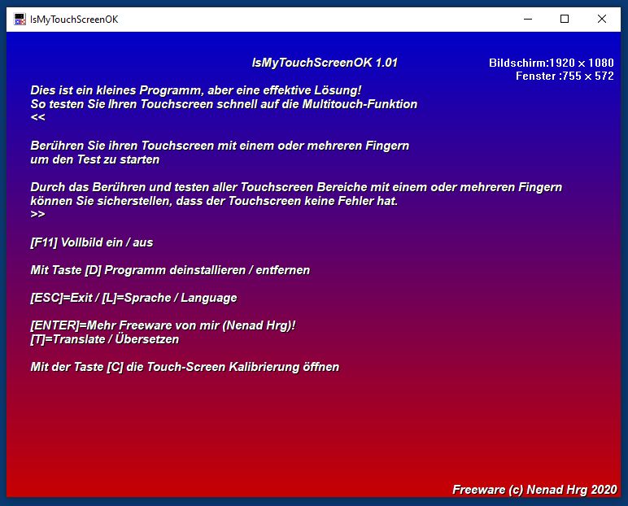Click the 'Fenster :755 × 572' text
Image resolution: width=628 pixels, height=506 pixels.
pyautogui.click(x=565, y=76)
